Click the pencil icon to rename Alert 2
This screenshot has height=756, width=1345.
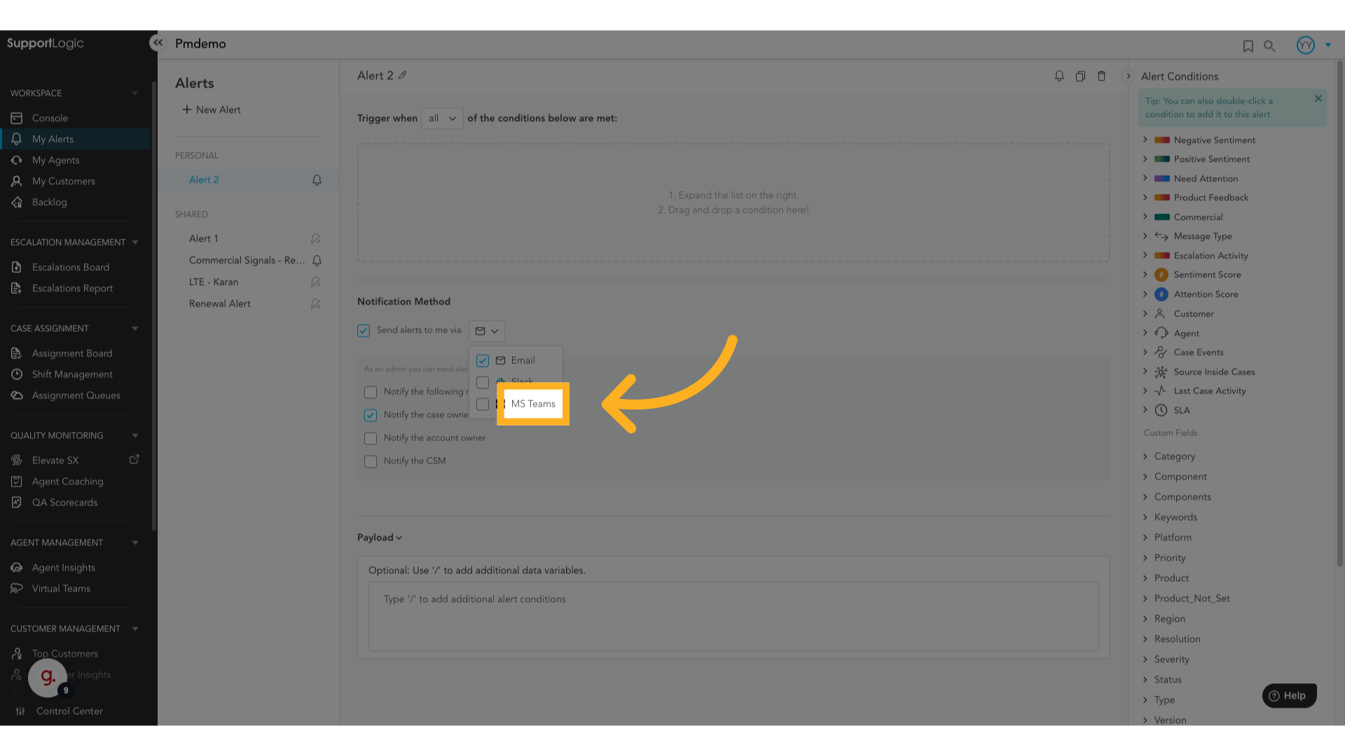pyautogui.click(x=403, y=76)
